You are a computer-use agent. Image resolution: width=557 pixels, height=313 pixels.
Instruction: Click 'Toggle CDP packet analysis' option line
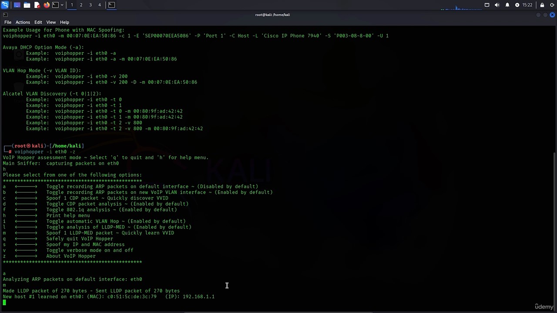pyautogui.click(x=117, y=204)
